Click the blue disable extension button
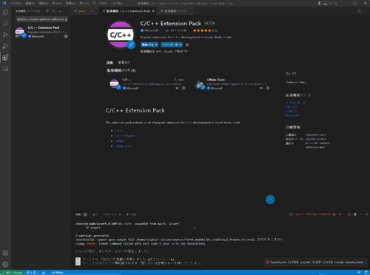The height and width of the screenshot is (275, 370). (x=147, y=44)
